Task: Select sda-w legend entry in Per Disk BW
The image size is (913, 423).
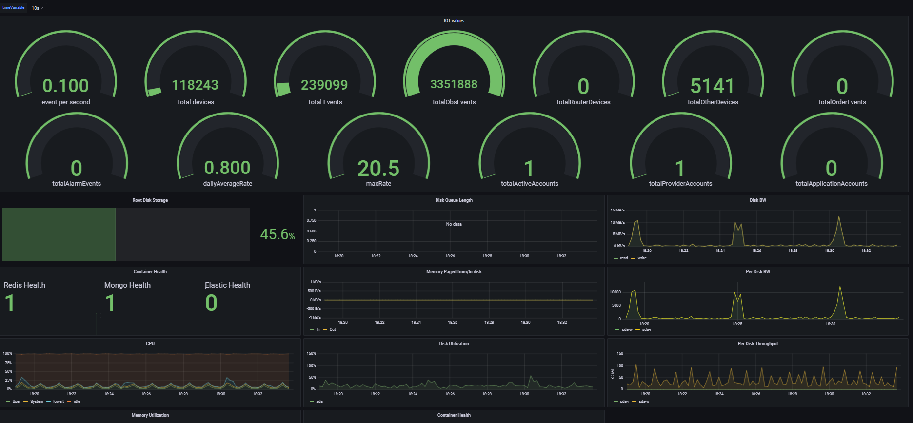Action: pyautogui.click(x=627, y=330)
